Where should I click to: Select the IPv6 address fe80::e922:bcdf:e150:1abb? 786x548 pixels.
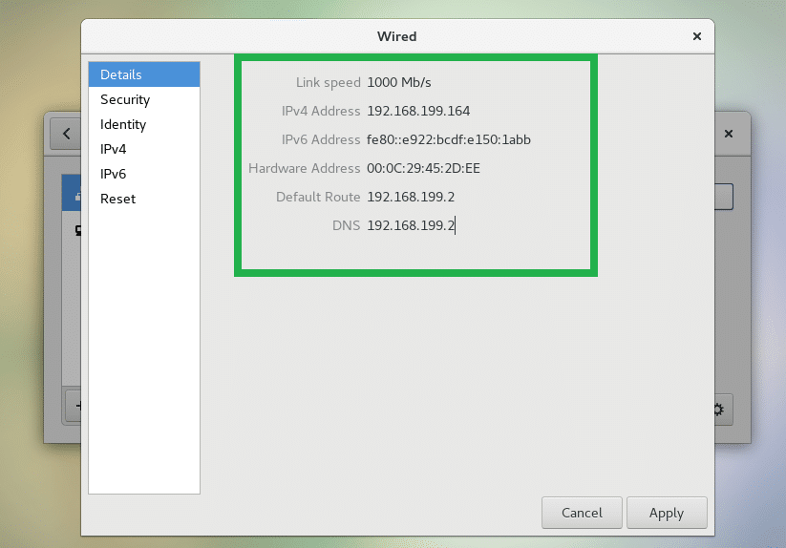[x=449, y=139]
